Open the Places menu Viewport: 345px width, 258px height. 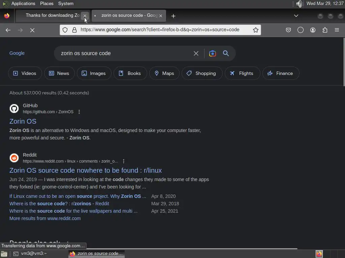click(x=46, y=3)
